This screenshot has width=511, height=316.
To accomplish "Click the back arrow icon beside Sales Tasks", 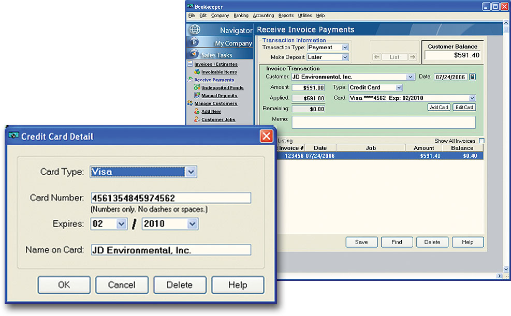I will tap(194, 53).
